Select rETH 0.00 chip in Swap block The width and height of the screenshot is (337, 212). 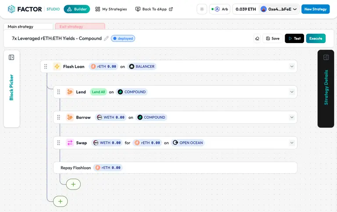pos(147,143)
